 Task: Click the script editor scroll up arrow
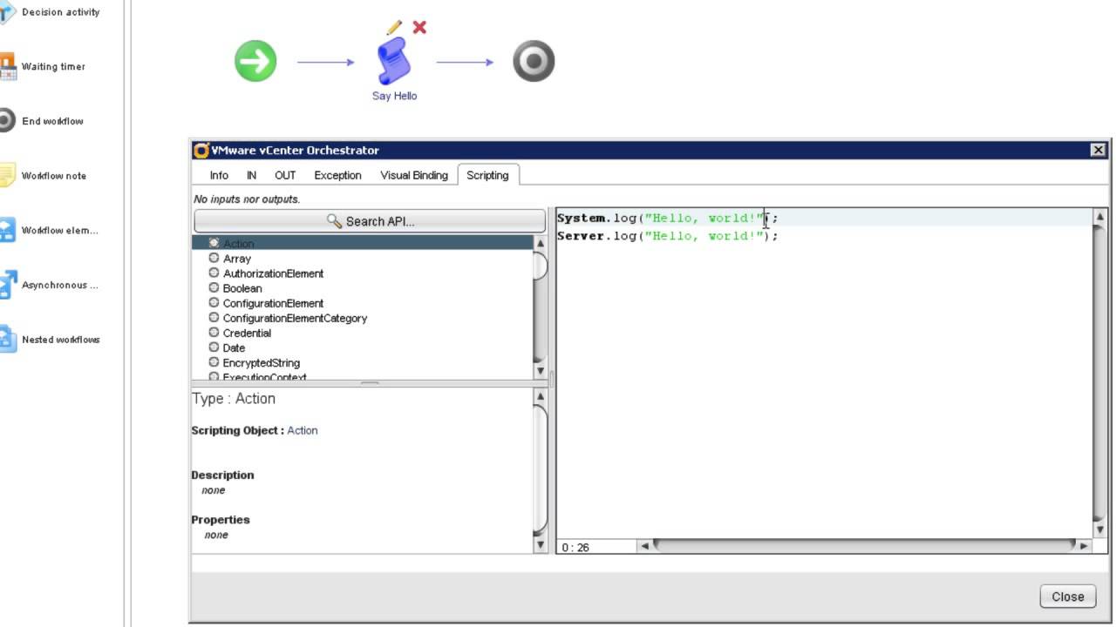(1100, 217)
